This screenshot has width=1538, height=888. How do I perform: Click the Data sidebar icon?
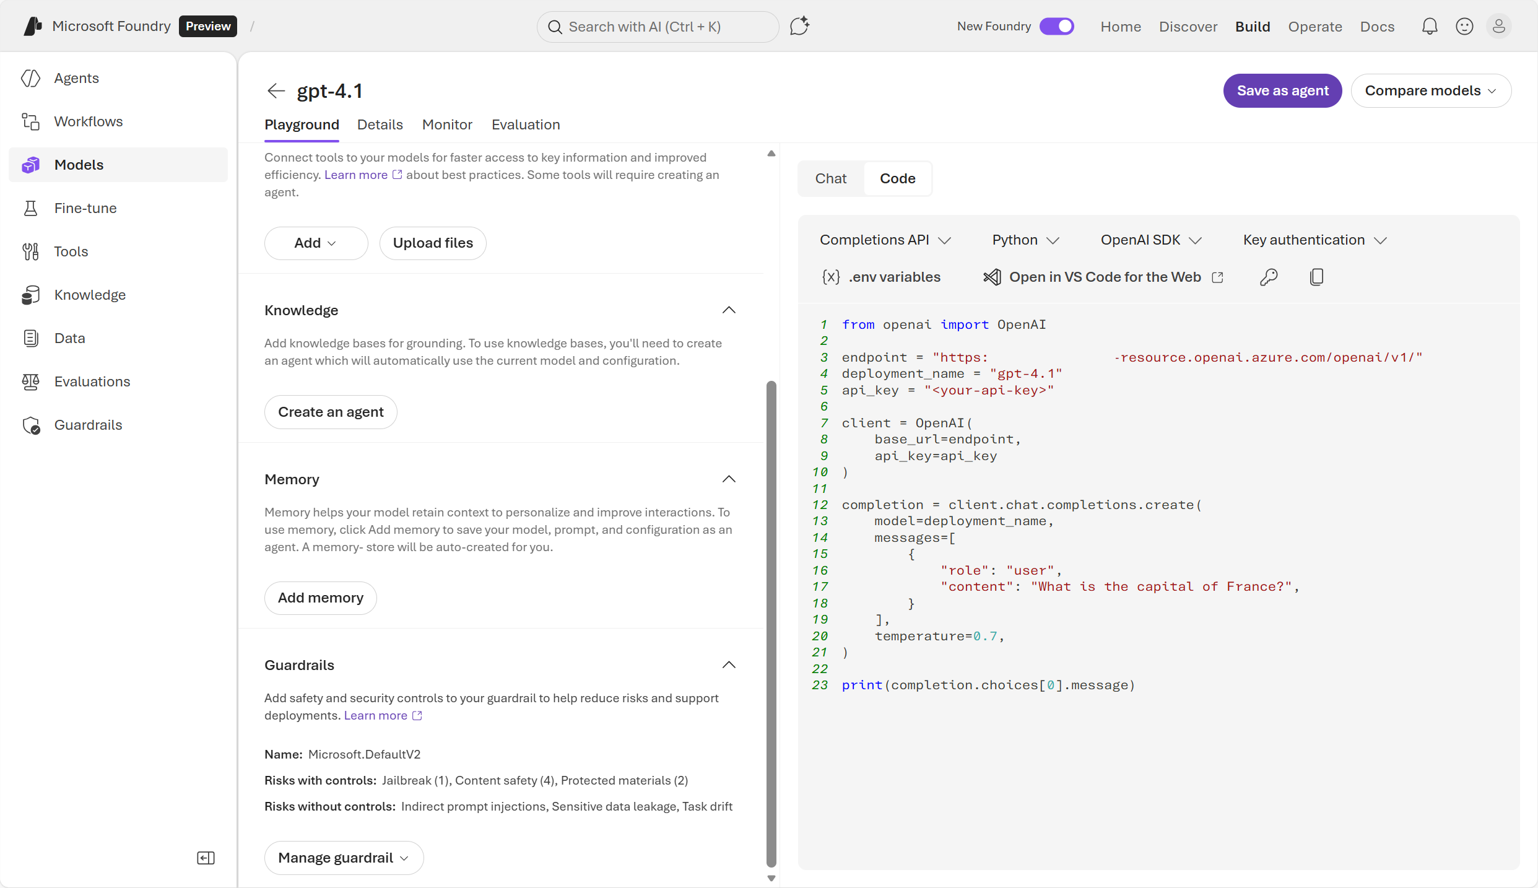(x=30, y=338)
